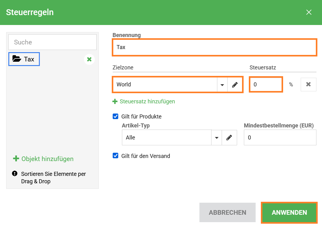Click the Mindestbestellmenge input field
Viewport: 322px width, 228px height.
tap(280, 138)
